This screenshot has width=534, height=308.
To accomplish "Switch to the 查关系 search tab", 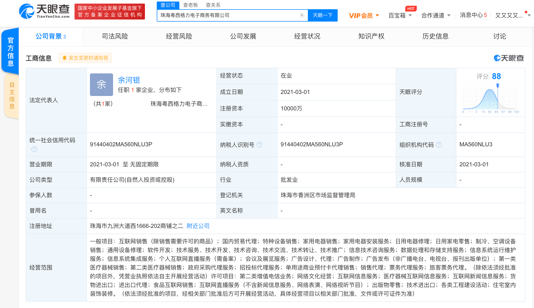I will click(213, 5).
